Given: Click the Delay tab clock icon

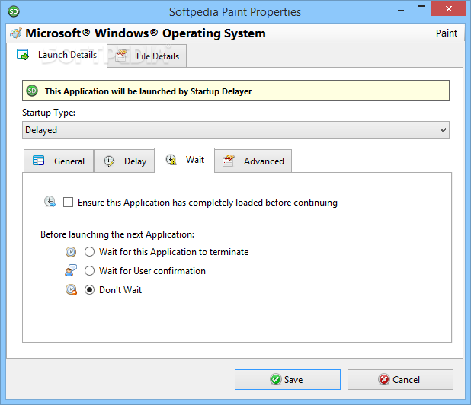Looking at the screenshot, I should point(109,161).
